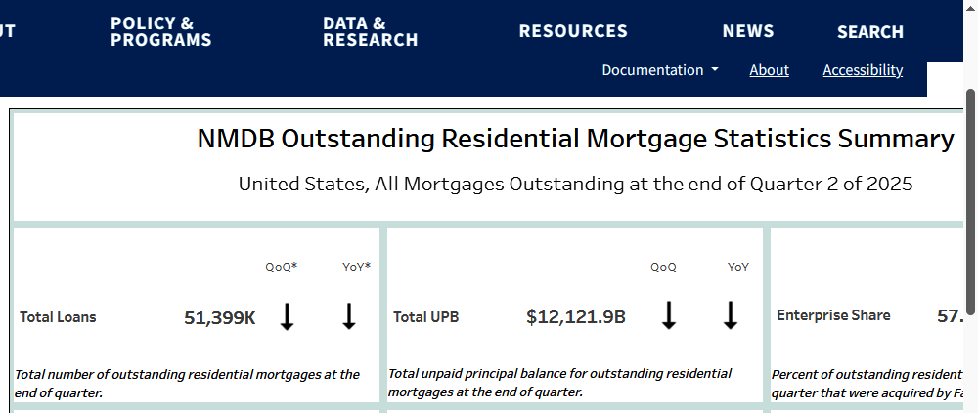The height and width of the screenshot is (413, 978).
Task: Click the Total UPB QoQ down arrow
Action: [x=669, y=315]
